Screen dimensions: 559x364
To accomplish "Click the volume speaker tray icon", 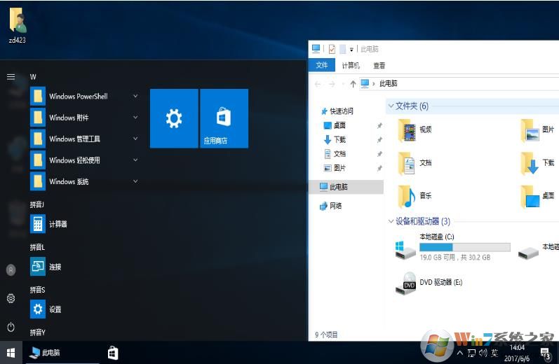I will pos(483,353).
